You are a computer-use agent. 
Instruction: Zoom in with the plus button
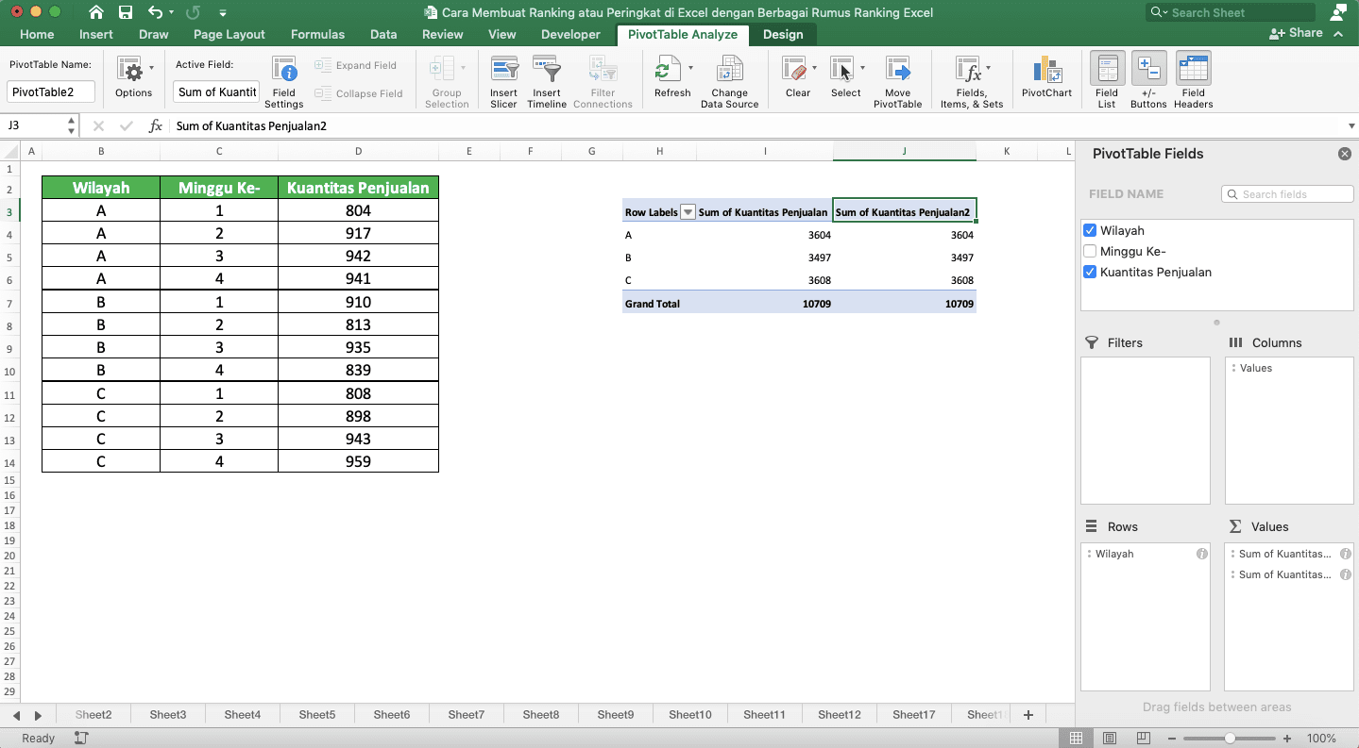[x=1286, y=739]
